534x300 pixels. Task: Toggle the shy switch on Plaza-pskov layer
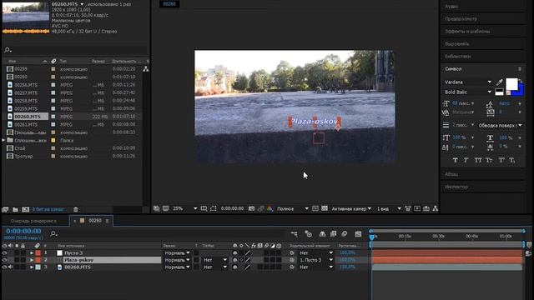[x=235, y=260]
